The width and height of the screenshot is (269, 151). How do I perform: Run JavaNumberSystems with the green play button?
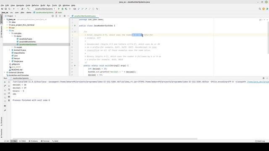59,9
